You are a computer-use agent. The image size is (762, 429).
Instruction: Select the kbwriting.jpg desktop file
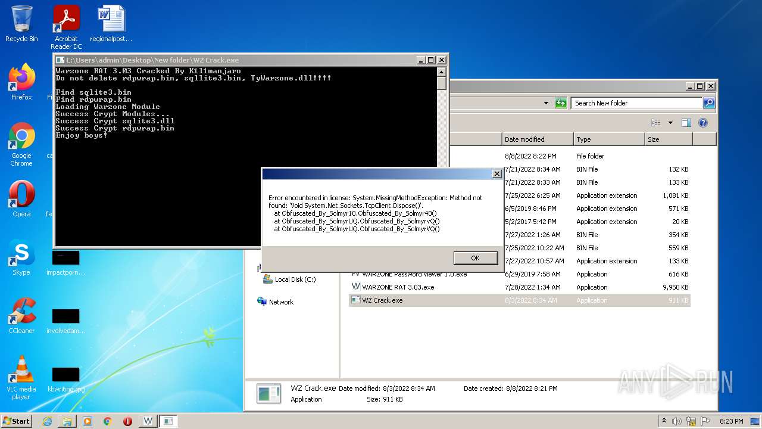[x=65, y=380]
